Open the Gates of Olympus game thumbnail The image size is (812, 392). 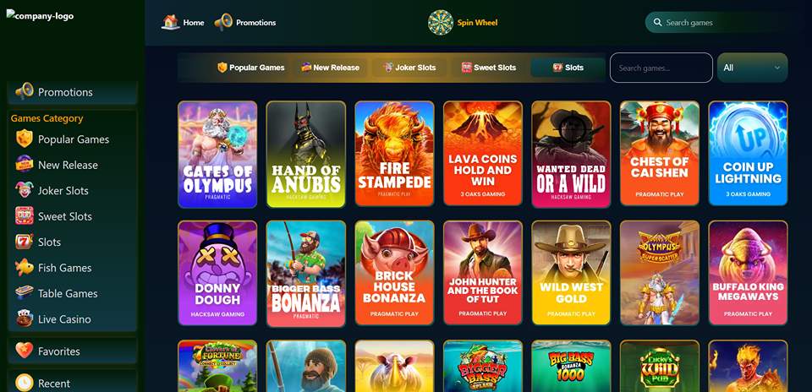(217, 154)
